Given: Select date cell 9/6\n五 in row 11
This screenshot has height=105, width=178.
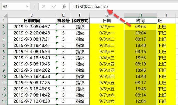Looking at the screenshot, I should tap(107, 83).
